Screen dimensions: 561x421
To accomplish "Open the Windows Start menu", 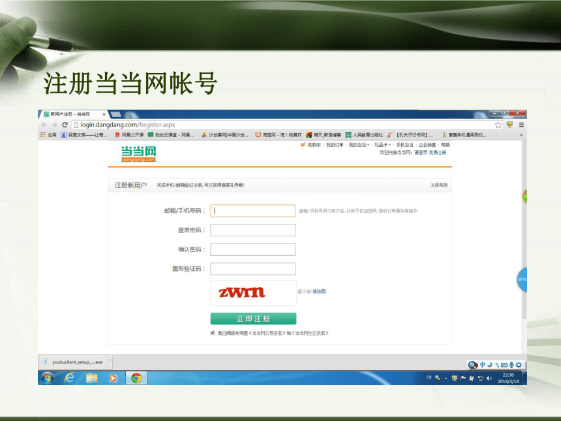I will 47,378.
